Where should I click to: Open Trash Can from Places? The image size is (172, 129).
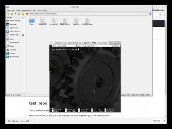[x=12, y=28]
